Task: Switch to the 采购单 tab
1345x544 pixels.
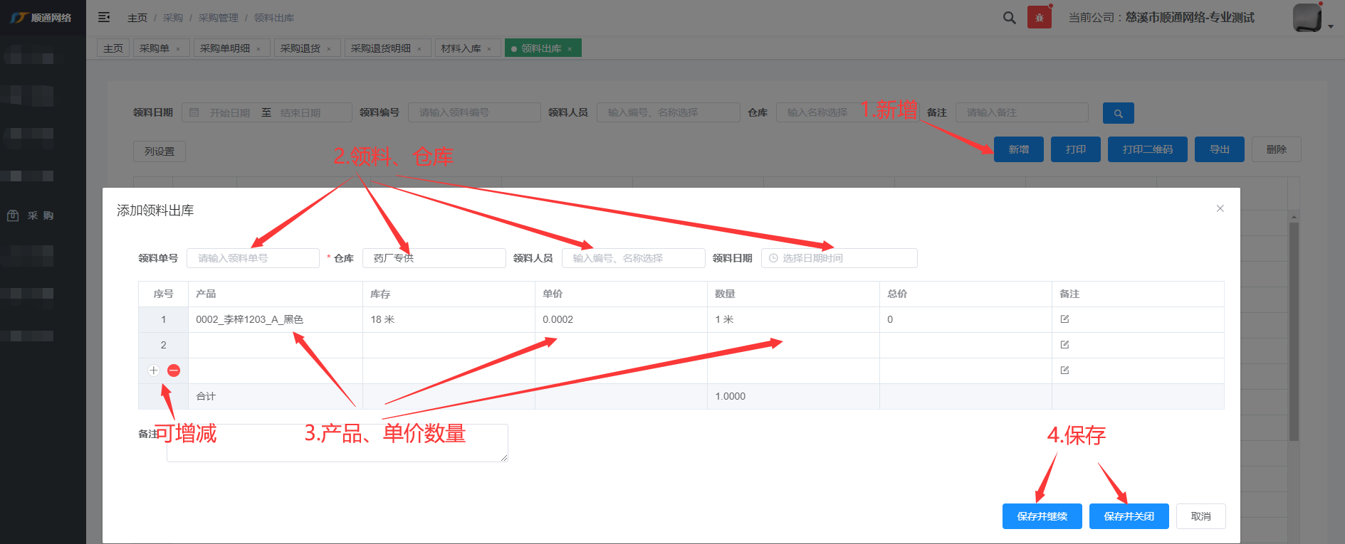Action: [x=155, y=48]
